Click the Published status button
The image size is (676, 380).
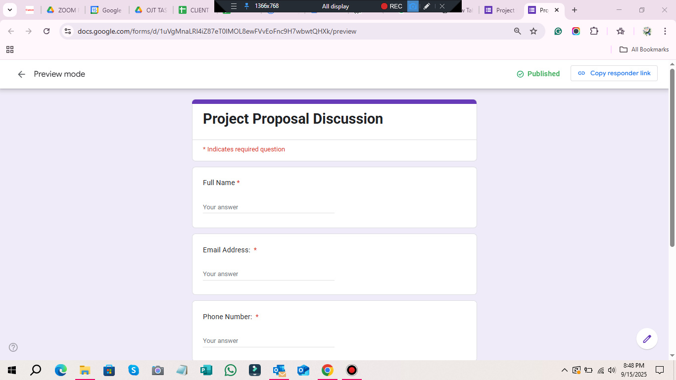coord(538,74)
